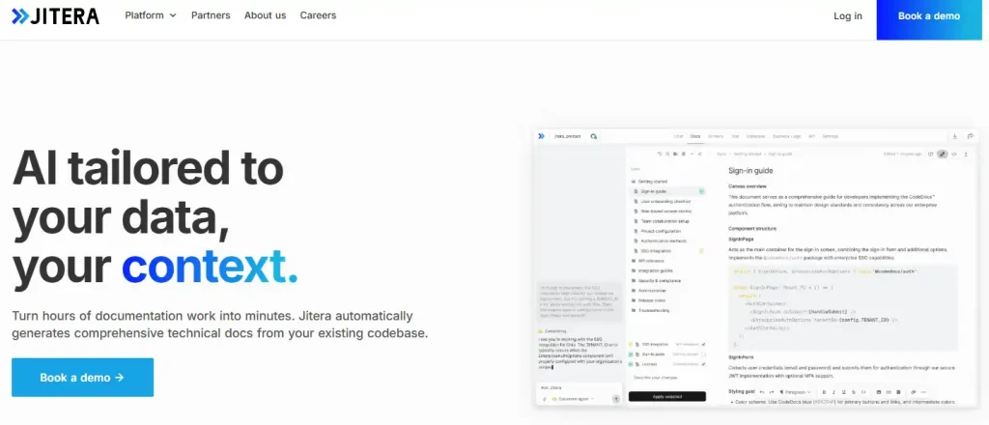The image size is (989, 425).
Task: Click the Book a demo button under the headline
Action: tap(83, 378)
